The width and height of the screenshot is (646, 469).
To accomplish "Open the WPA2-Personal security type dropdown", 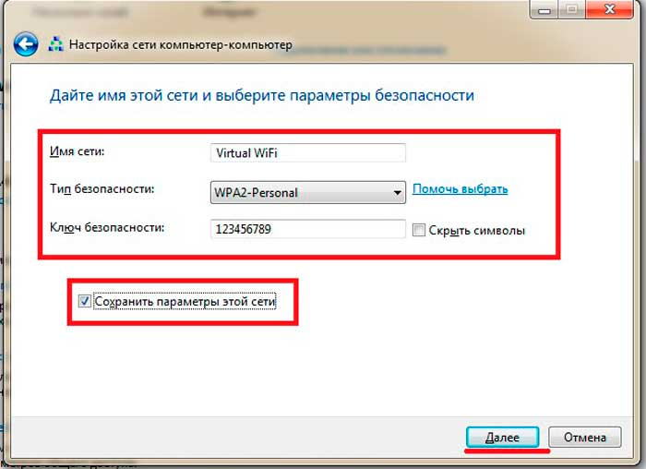I will (307, 192).
